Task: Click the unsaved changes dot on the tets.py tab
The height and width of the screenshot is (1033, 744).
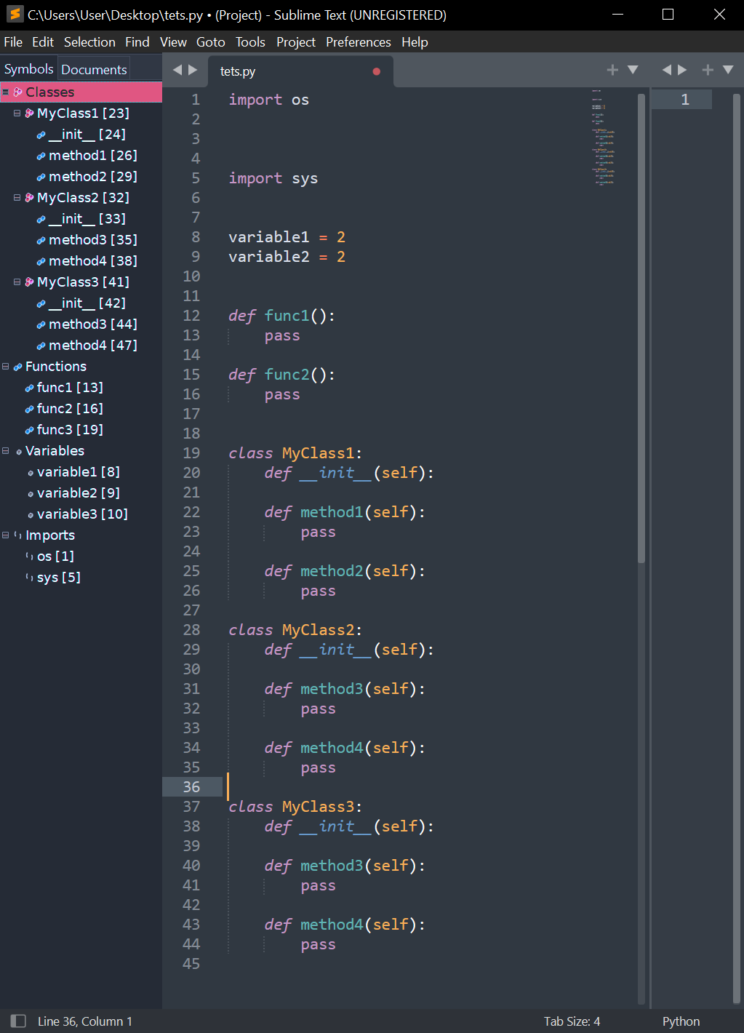Action: coord(376,71)
